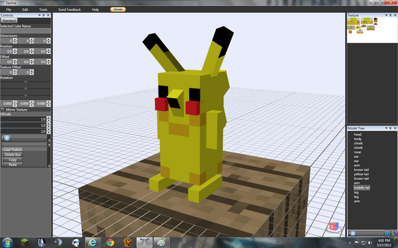Screen dimensions: 398x248
Task: Click the Delete Box button
Action: pyautogui.click(x=12, y=154)
